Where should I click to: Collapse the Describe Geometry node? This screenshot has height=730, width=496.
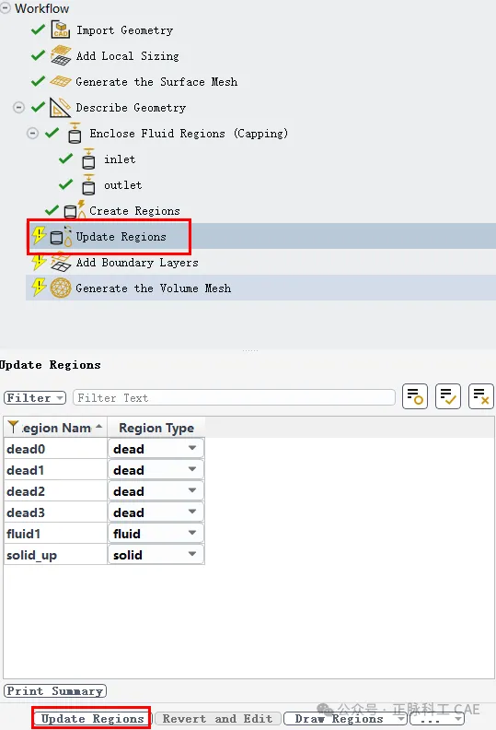coord(18,108)
